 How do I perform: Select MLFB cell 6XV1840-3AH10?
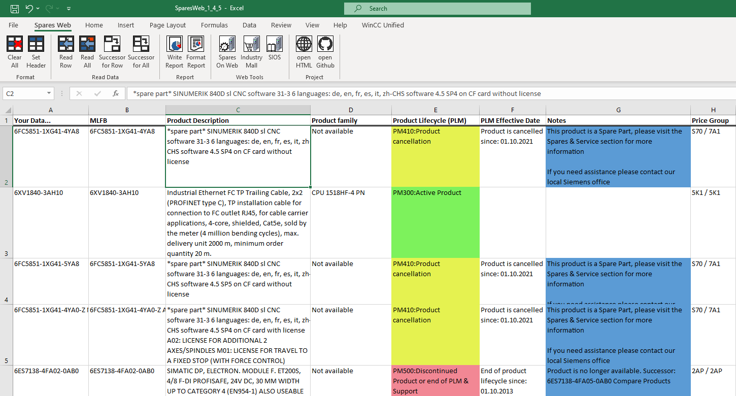pos(127,222)
